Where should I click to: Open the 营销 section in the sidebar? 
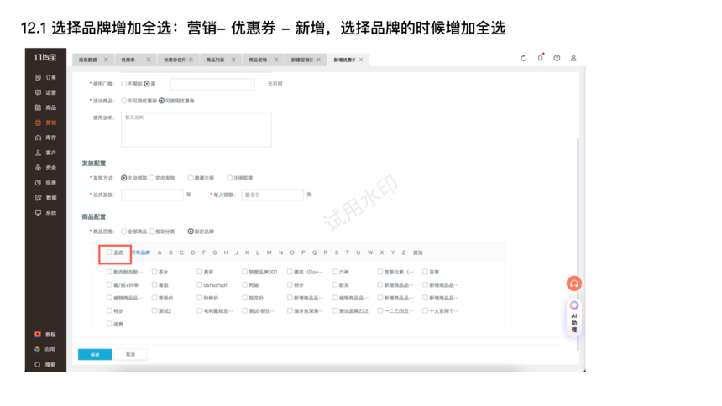coord(45,122)
